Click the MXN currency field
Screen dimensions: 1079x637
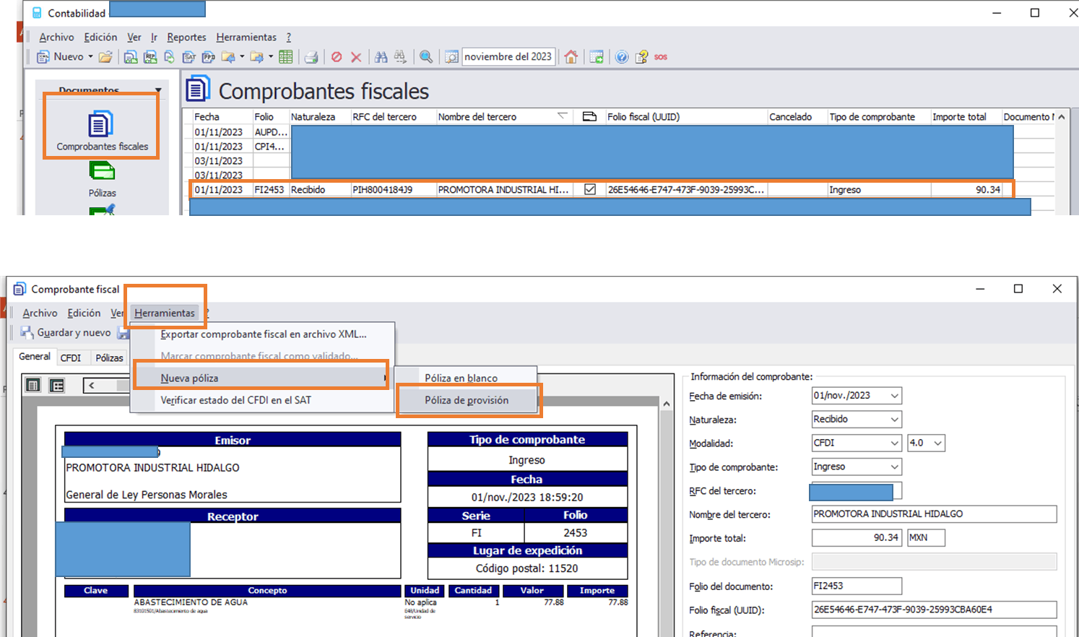[x=926, y=538]
